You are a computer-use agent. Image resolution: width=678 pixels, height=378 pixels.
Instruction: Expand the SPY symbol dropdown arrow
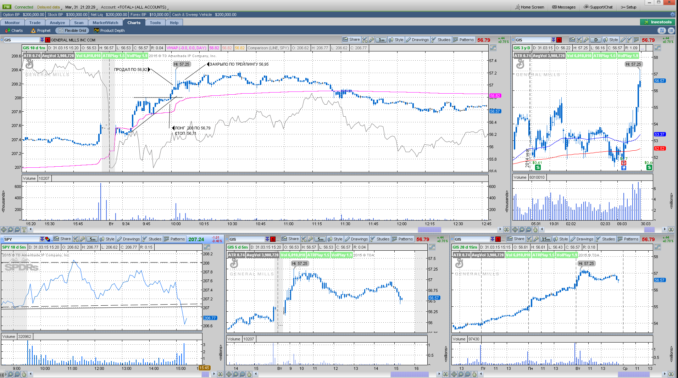(42, 239)
